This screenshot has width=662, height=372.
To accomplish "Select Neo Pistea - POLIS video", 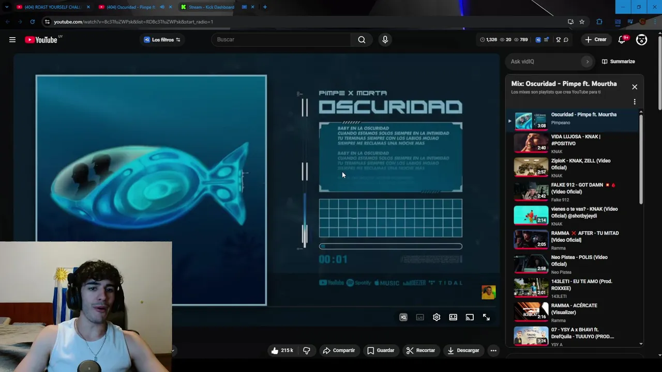I will [x=573, y=264].
